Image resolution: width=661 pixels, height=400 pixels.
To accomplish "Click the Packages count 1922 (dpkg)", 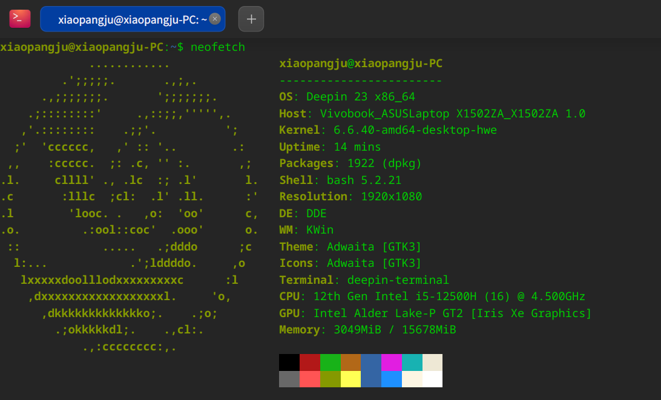I will (x=384, y=163).
